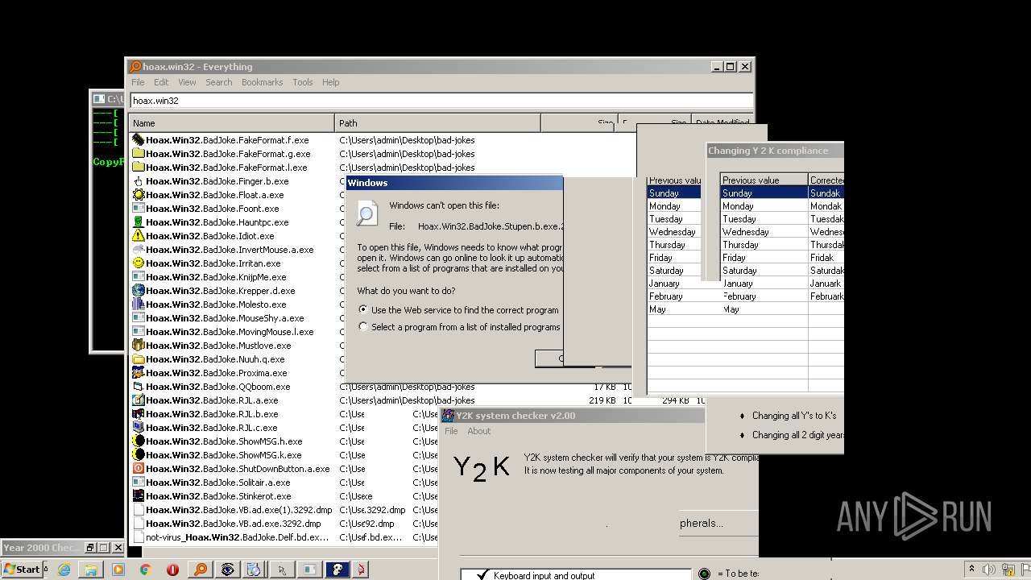Open the View menu in Everything
Screen dimensions: 1031x580
click(x=187, y=82)
